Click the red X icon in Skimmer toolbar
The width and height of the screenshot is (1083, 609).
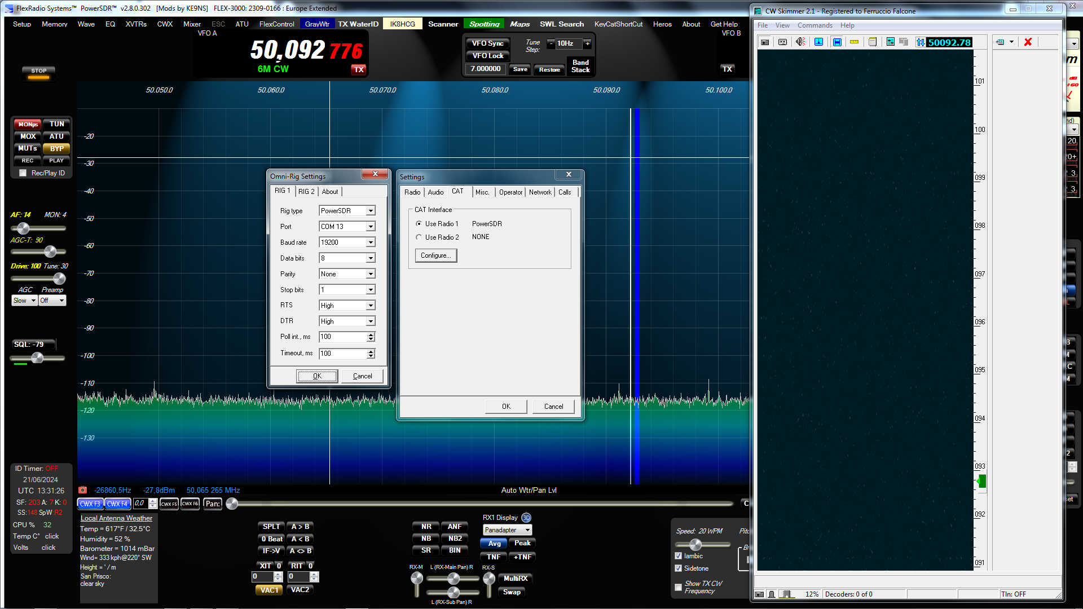pyautogui.click(x=1028, y=42)
